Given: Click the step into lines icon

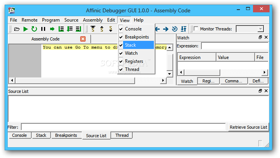Looking at the screenshot, I should (x=70, y=29).
